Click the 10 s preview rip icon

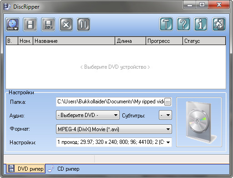coord(48,25)
